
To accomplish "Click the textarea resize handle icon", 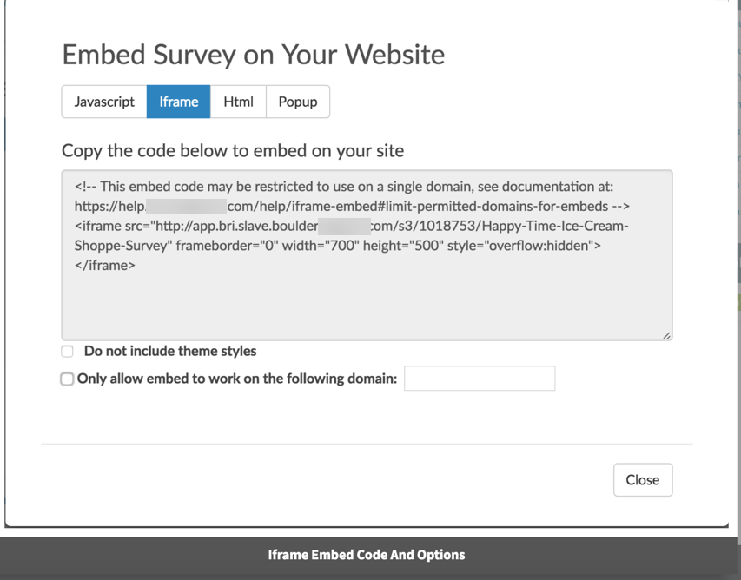I will [666, 335].
